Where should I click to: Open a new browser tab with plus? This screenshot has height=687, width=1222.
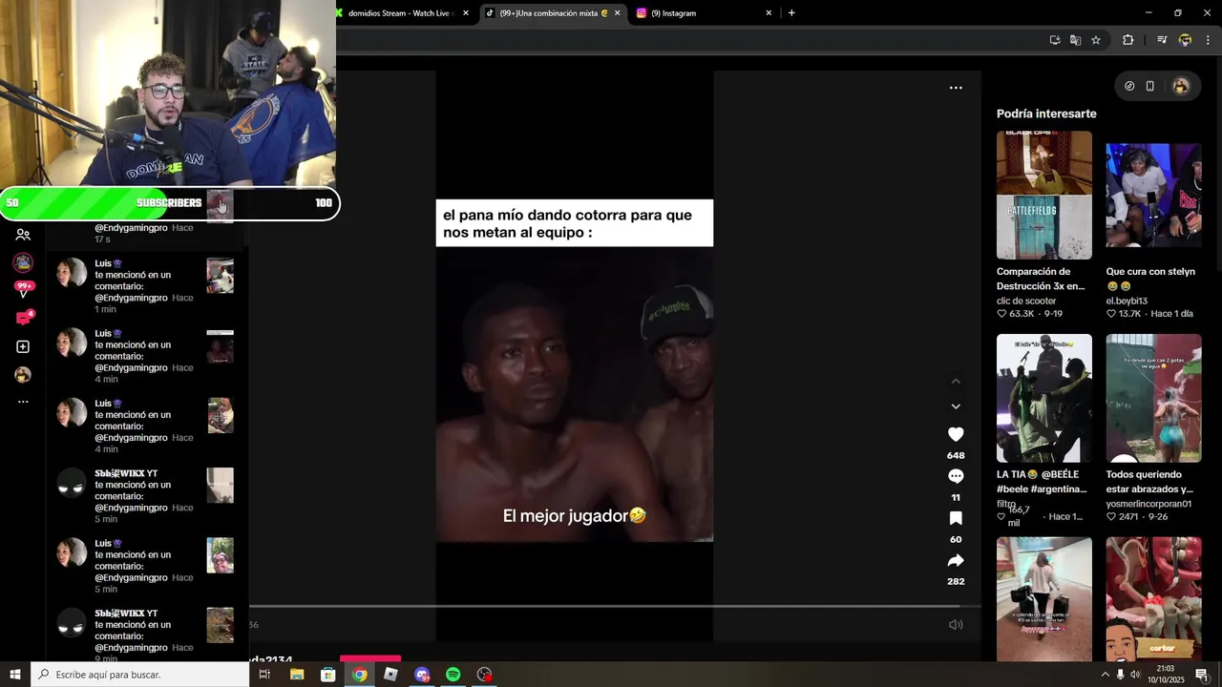click(x=791, y=13)
